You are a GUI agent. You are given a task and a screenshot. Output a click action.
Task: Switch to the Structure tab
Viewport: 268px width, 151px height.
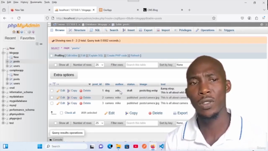click(77, 30)
